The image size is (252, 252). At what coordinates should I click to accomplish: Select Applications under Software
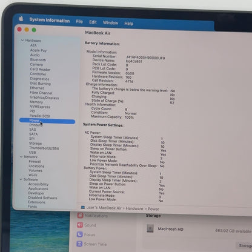point(38,188)
